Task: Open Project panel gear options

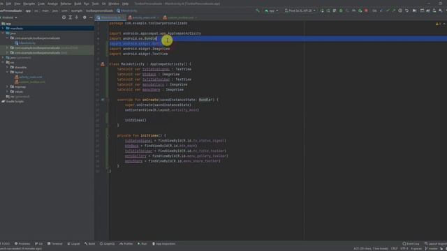Action: (85, 17)
